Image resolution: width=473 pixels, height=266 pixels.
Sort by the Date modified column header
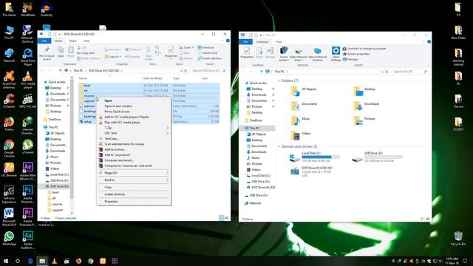pos(153,78)
